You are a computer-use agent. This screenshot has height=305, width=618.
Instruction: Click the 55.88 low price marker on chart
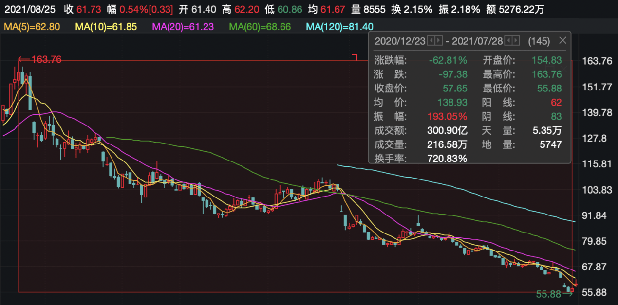click(555, 294)
